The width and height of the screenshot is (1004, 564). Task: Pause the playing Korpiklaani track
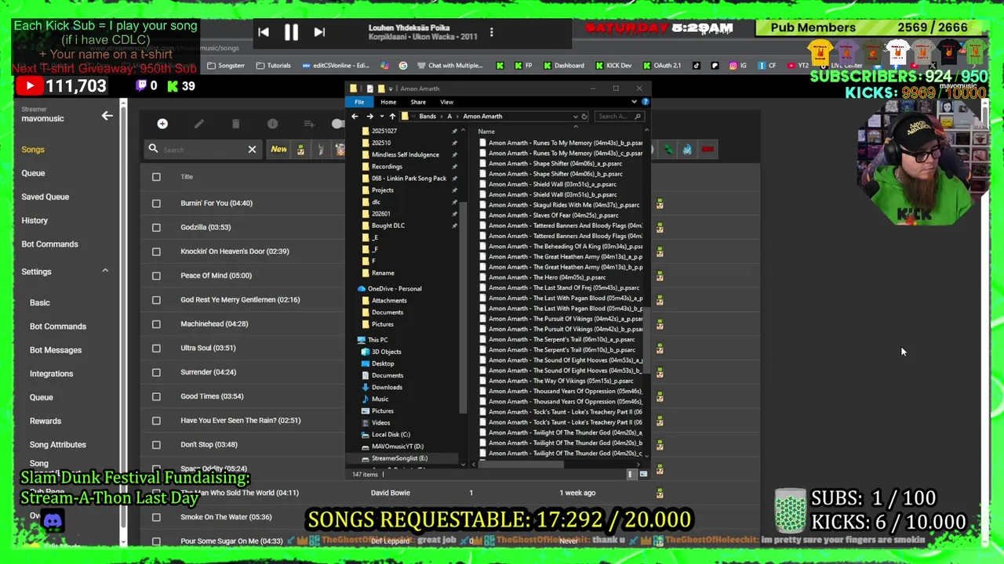(291, 32)
